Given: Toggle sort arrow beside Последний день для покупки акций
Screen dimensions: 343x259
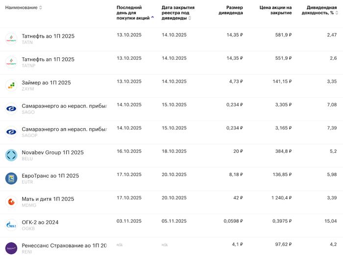Looking at the screenshot, I should (152, 17).
